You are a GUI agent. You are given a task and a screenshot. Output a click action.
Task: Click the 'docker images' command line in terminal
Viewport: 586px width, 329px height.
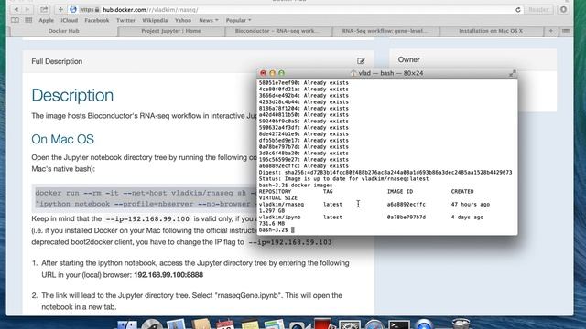(296, 185)
